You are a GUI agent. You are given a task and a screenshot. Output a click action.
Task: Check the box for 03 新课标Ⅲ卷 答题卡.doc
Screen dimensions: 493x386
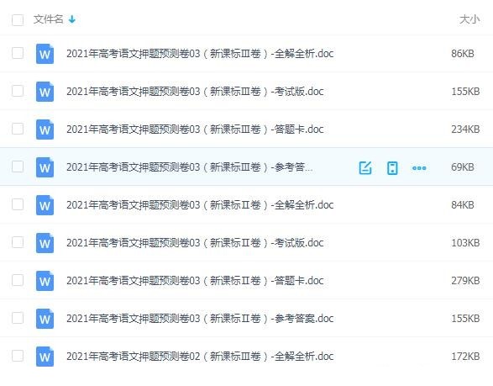click(x=18, y=129)
